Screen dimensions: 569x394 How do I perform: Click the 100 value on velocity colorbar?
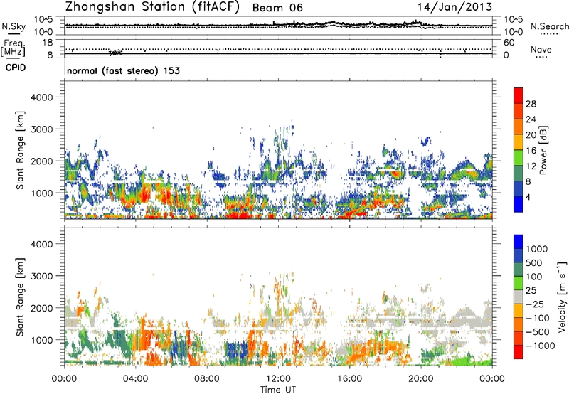(534, 277)
